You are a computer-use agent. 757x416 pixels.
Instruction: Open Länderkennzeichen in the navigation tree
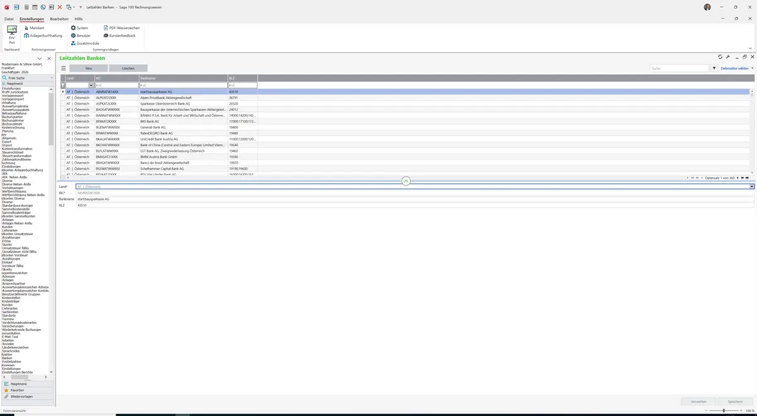pos(15,347)
